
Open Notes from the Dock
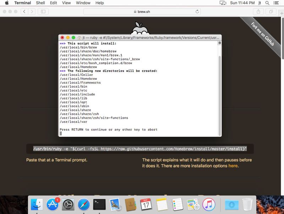pos(162,204)
